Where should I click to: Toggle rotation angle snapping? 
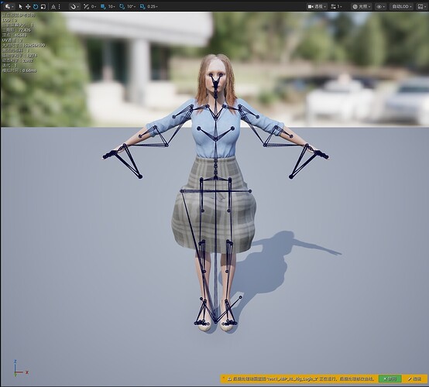(122, 6)
